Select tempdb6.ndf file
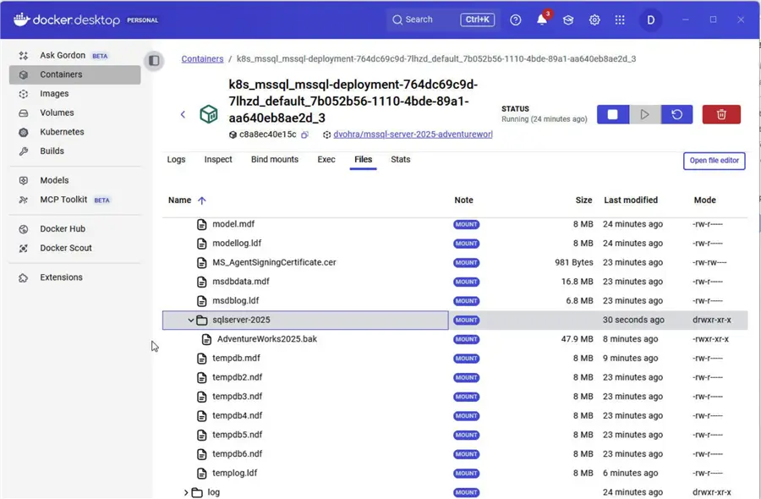 238,454
